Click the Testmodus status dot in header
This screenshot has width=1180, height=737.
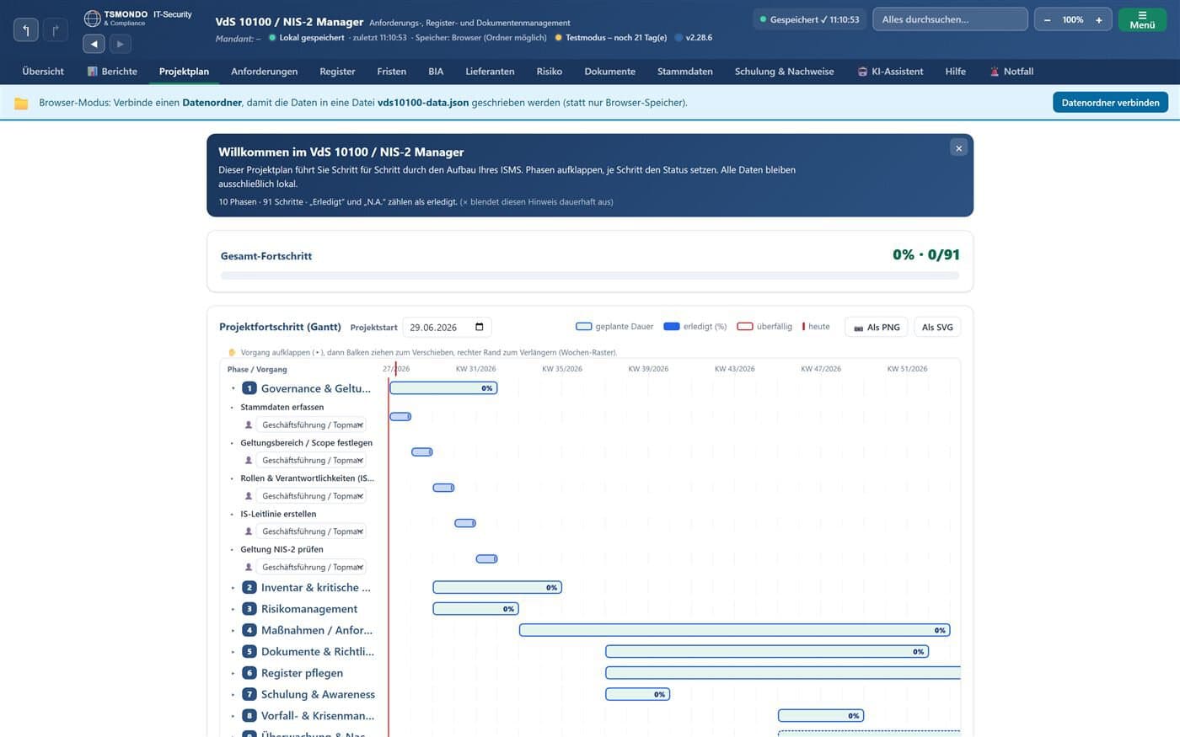[558, 38]
